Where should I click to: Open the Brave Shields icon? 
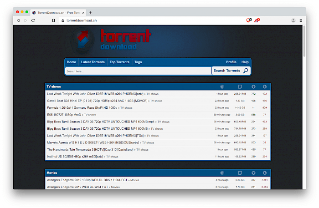[x=249, y=20]
